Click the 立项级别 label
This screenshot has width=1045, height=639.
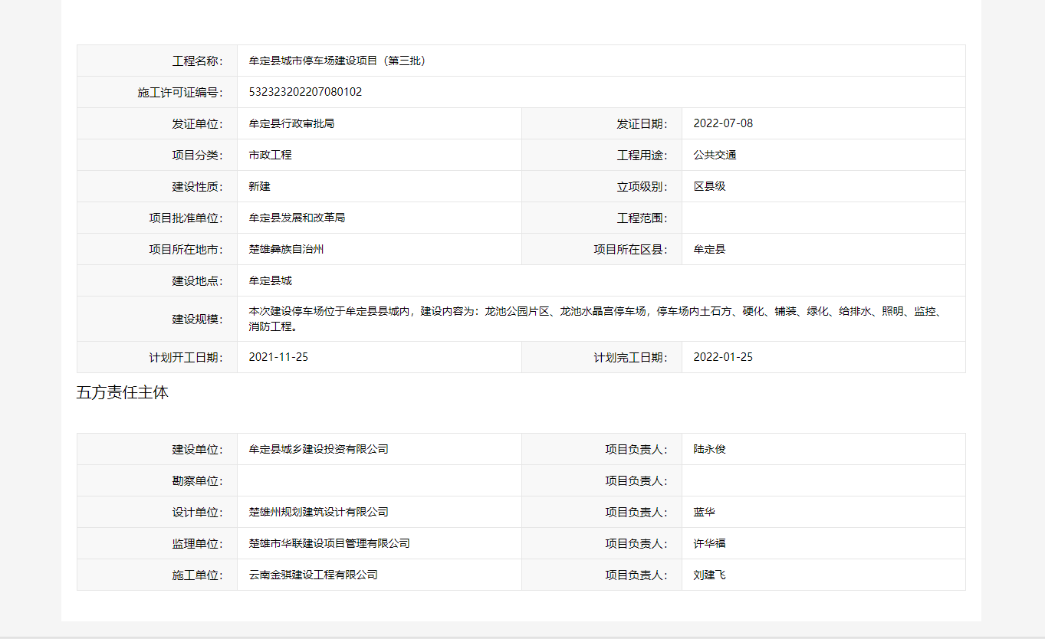(642, 186)
